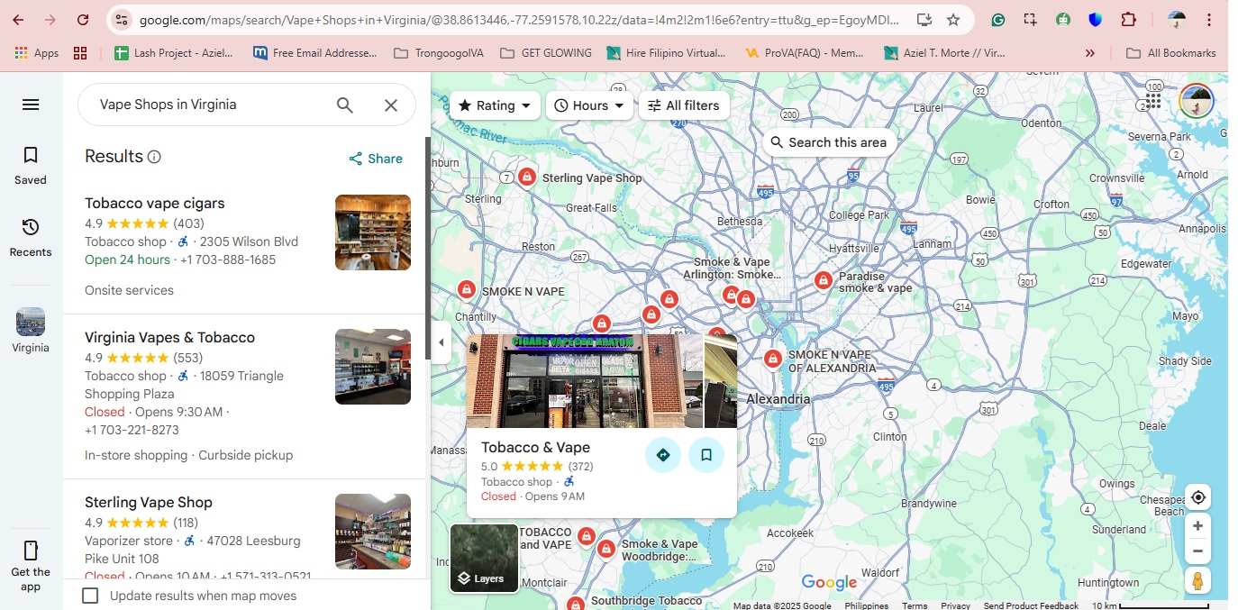Go back in the browser
The height and width of the screenshot is (610, 1238).
[x=18, y=20]
